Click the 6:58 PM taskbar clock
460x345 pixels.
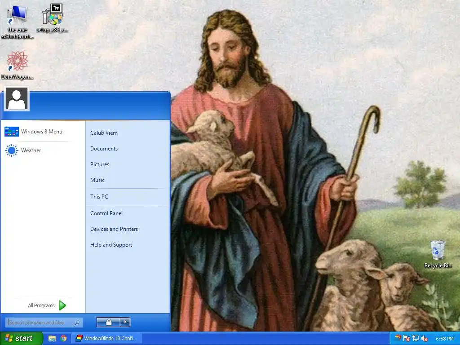pyautogui.click(x=444, y=339)
